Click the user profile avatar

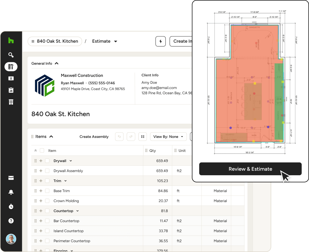coord(11,239)
